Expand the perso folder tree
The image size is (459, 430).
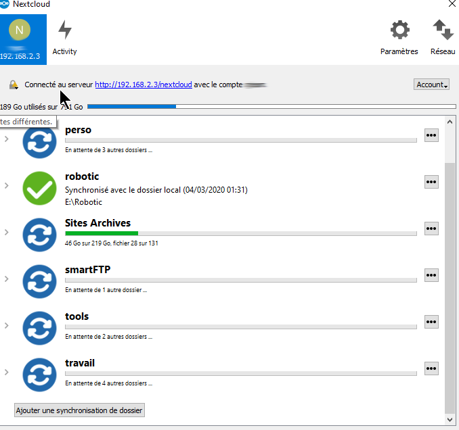[x=7, y=139]
